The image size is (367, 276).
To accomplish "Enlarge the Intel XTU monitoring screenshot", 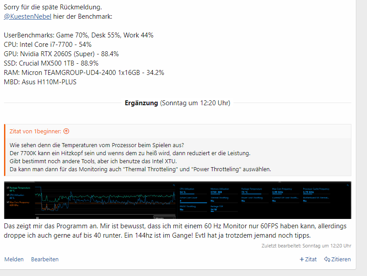I will tap(178, 200).
